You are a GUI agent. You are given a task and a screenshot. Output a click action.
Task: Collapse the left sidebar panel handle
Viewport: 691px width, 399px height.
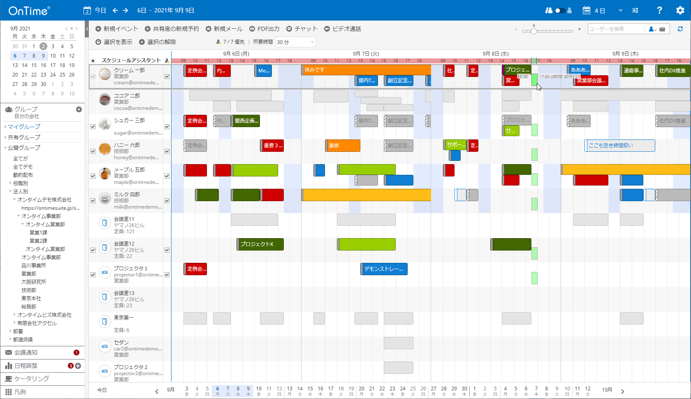coord(87,29)
